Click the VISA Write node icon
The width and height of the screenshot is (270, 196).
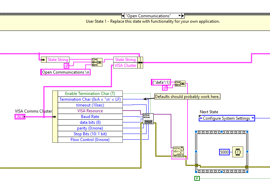[x=178, y=152]
